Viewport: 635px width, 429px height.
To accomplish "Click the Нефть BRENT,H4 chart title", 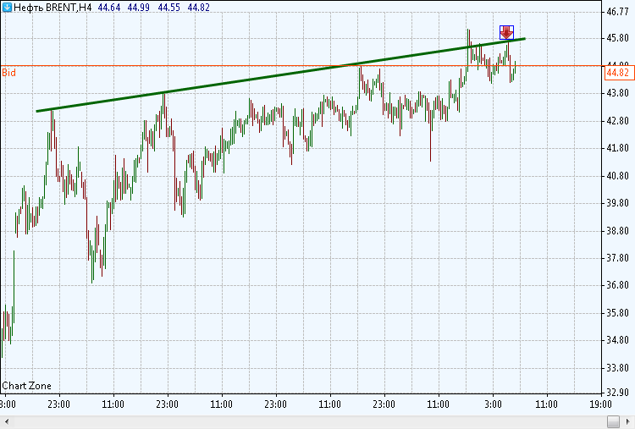I will (x=52, y=8).
